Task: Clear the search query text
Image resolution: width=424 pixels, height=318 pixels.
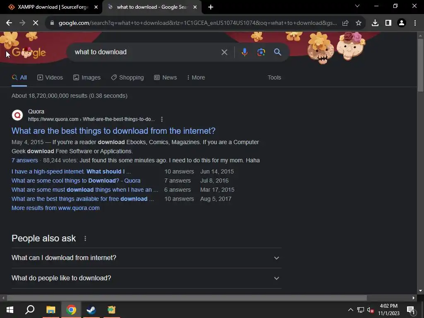Action: [x=224, y=52]
